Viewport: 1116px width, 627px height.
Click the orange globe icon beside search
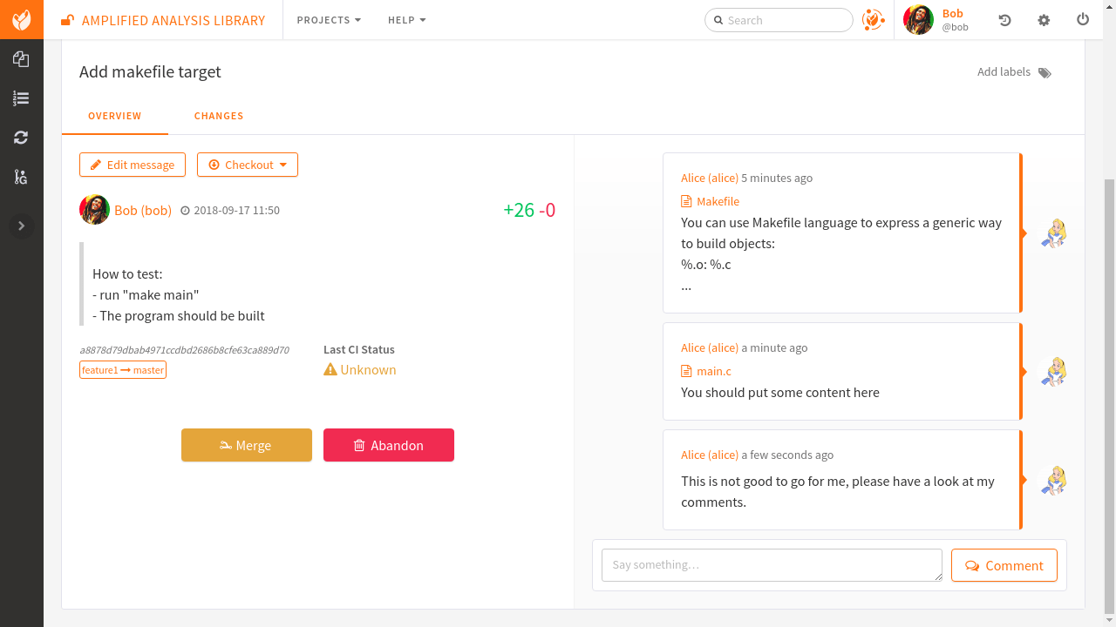(x=873, y=19)
